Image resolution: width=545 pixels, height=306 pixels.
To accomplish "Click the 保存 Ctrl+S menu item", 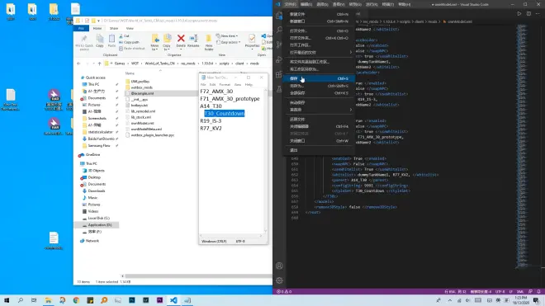I will pos(319,78).
